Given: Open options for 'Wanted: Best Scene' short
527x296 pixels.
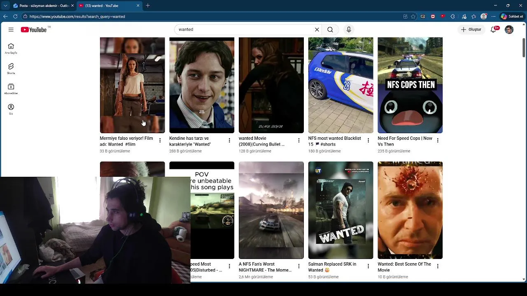Looking at the screenshot, I should pos(438,266).
